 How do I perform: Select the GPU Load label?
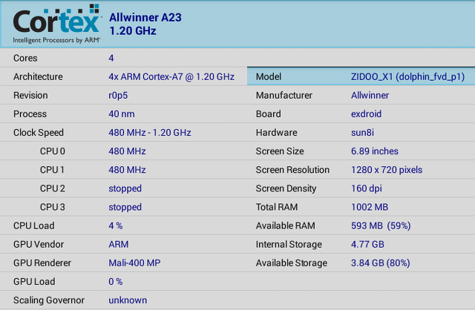34,282
